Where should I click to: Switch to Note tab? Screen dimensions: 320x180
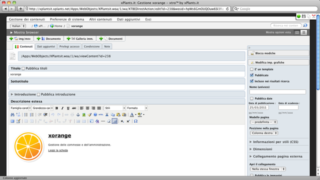tap(107, 46)
